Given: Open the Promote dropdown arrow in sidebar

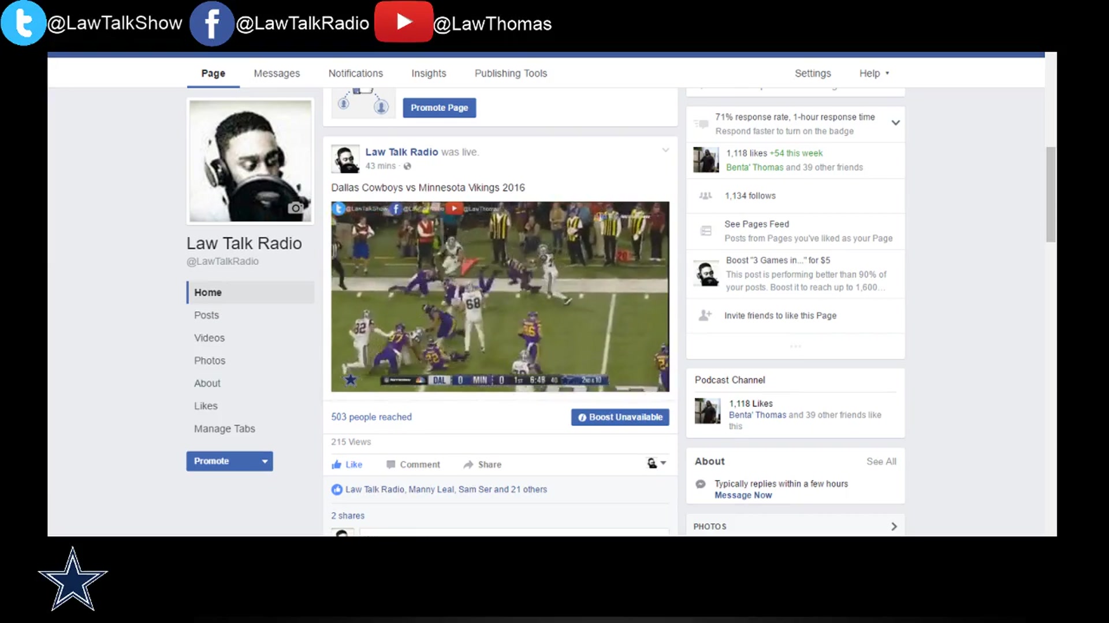Looking at the screenshot, I should pos(265,461).
